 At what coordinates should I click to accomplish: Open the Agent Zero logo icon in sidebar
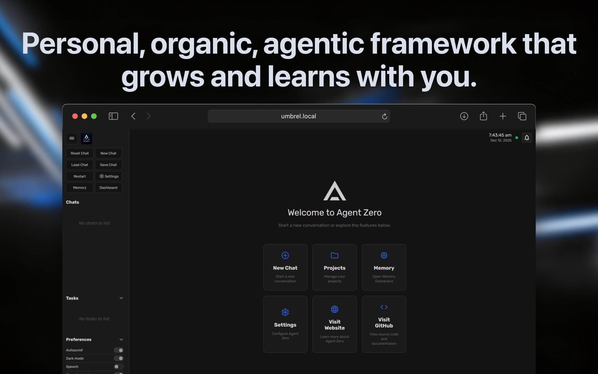pyautogui.click(x=87, y=138)
